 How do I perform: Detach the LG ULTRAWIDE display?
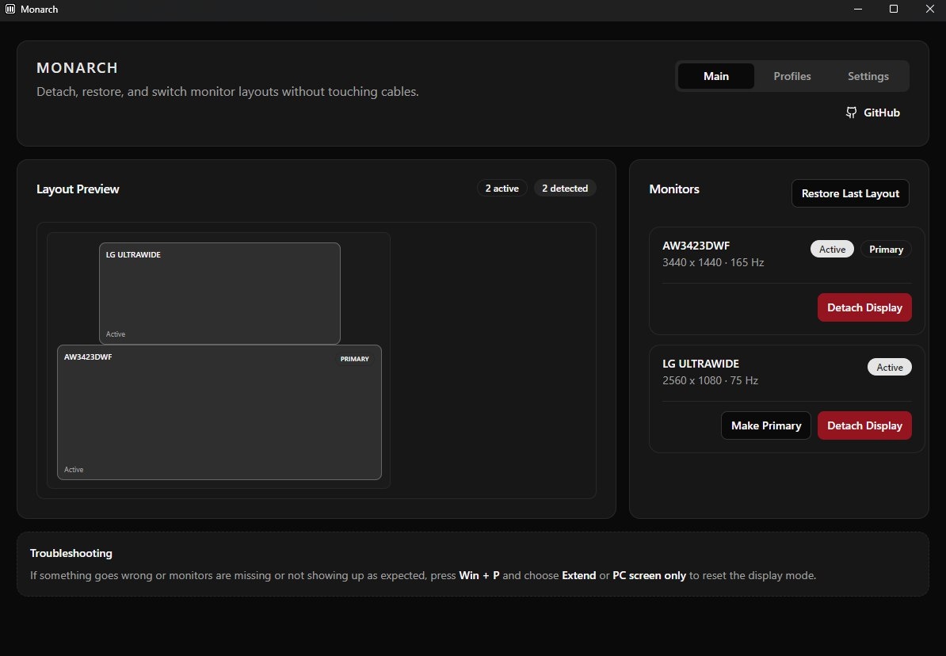pyautogui.click(x=864, y=425)
